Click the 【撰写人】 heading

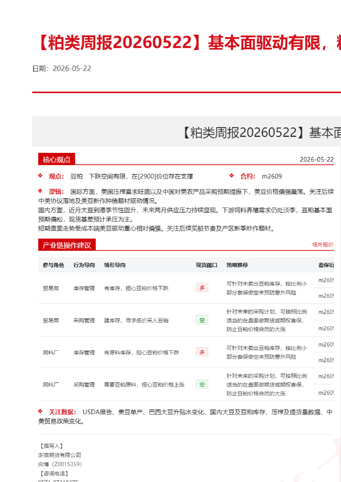51,446
